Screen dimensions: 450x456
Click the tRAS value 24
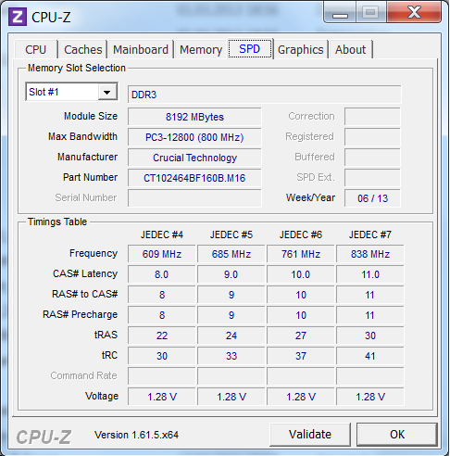tap(231, 336)
